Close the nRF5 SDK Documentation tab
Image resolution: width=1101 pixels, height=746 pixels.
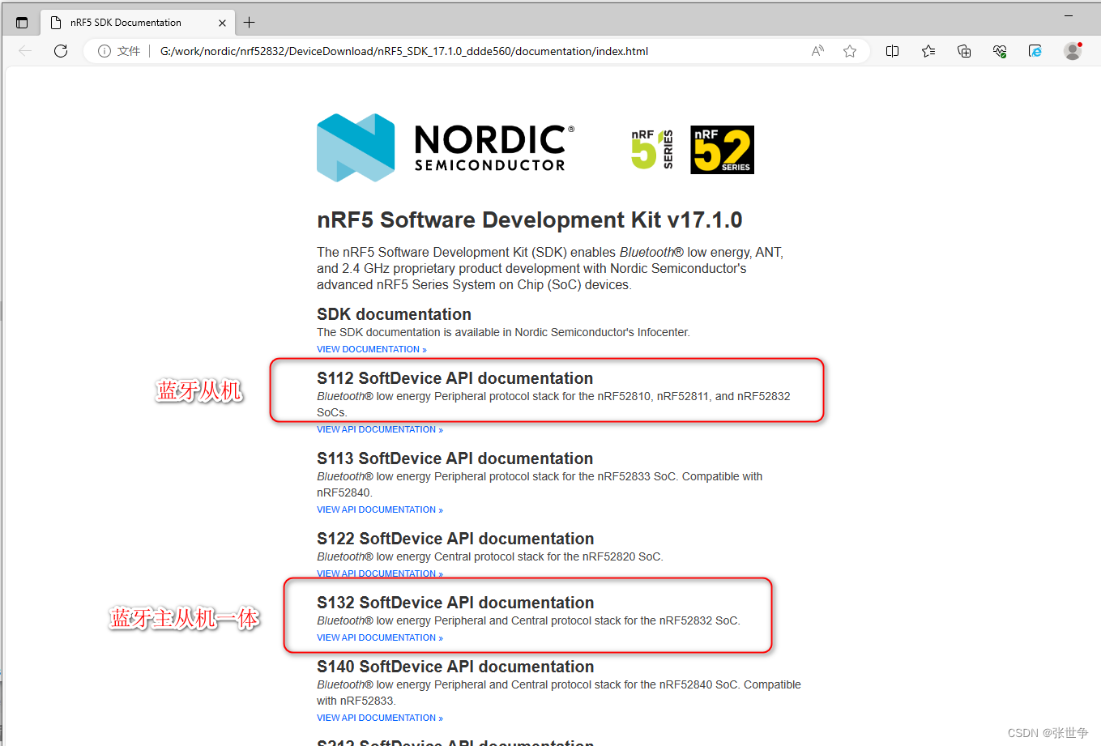[x=222, y=23]
